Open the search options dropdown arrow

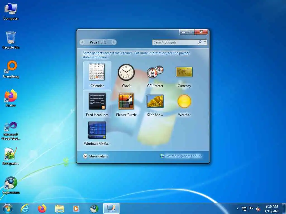point(205,42)
